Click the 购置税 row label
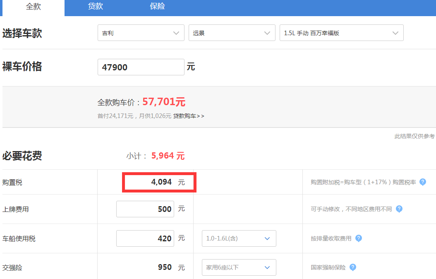The width and height of the screenshot is (436, 279). tap(12, 183)
